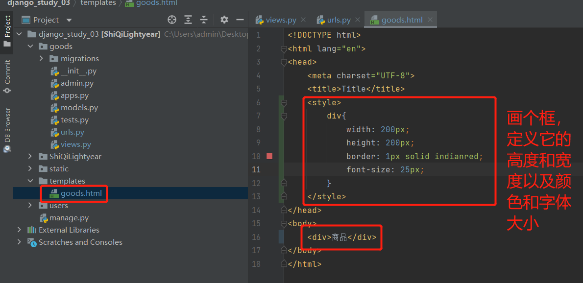Select goods.html in templates folder
This screenshot has height=283, width=583.
pyautogui.click(x=81, y=193)
